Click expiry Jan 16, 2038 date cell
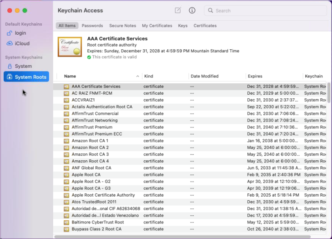This screenshot has width=332, height=239. point(272,141)
